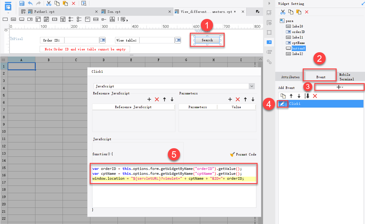Open the combo dropdown next to Order ID field
This screenshot has height=224, width=365.
tap(103, 40)
